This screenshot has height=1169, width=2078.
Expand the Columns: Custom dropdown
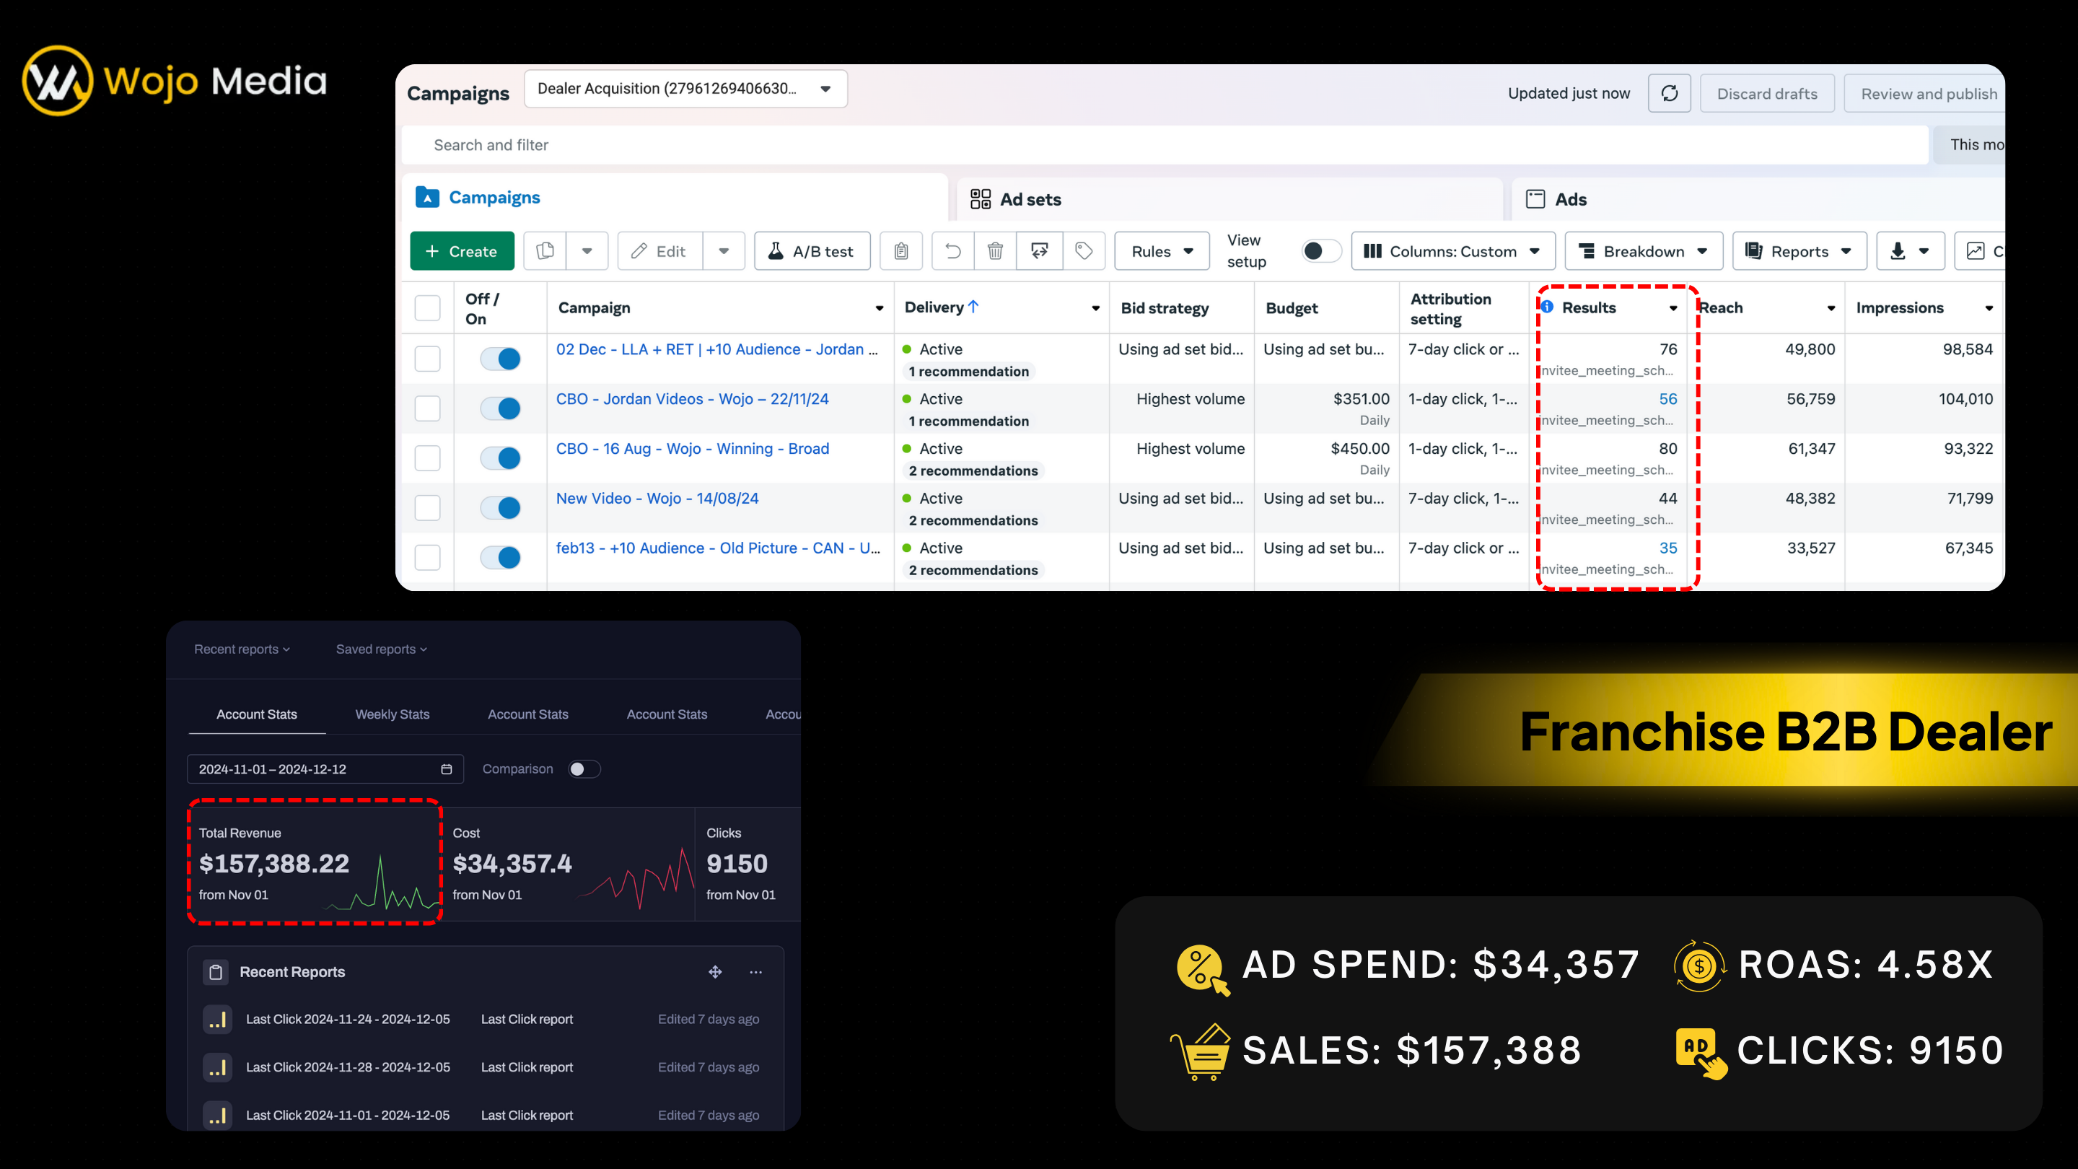[x=1452, y=251]
